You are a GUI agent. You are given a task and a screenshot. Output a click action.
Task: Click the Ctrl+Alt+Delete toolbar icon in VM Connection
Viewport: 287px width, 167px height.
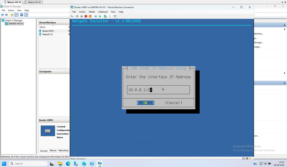click(x=72, y=16)
